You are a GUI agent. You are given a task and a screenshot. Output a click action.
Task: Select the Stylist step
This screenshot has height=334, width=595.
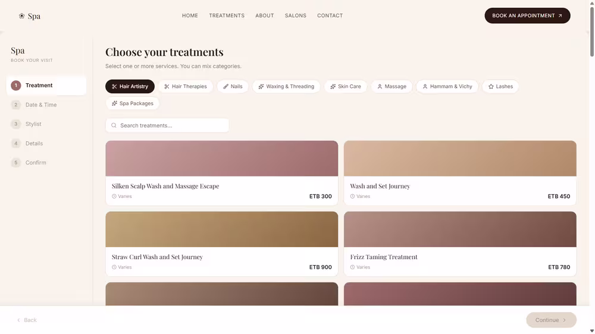46,124
